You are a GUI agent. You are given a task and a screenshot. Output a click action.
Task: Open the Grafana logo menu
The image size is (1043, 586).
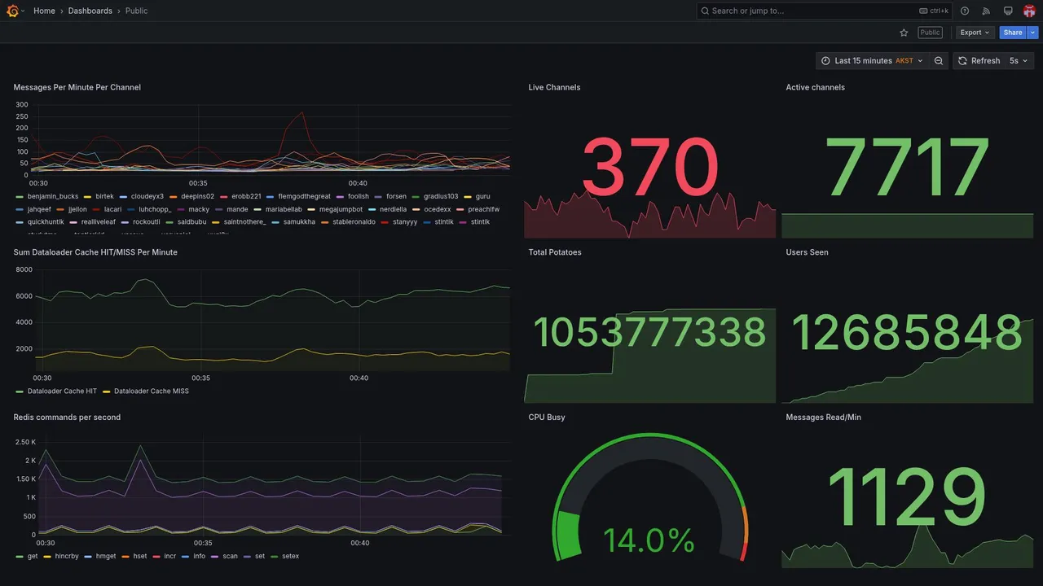click(x=16, y=11)
